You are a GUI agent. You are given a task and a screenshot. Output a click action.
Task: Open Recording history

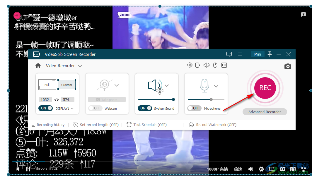click(48, 125)
